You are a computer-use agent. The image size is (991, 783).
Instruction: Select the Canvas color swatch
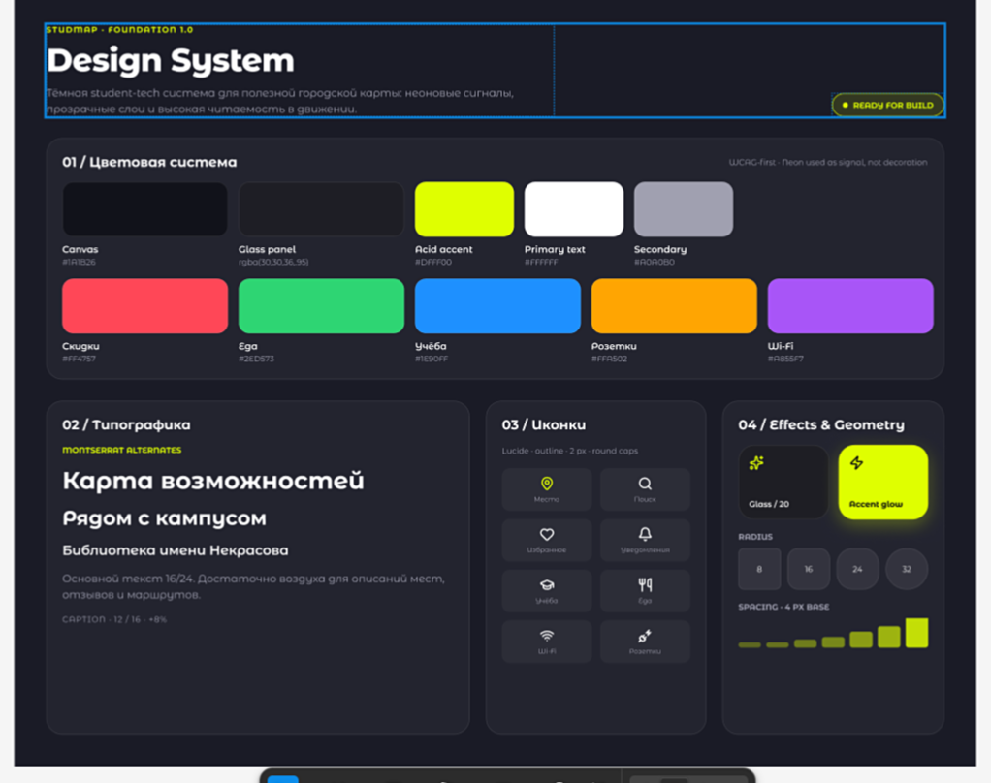point(144,209)
